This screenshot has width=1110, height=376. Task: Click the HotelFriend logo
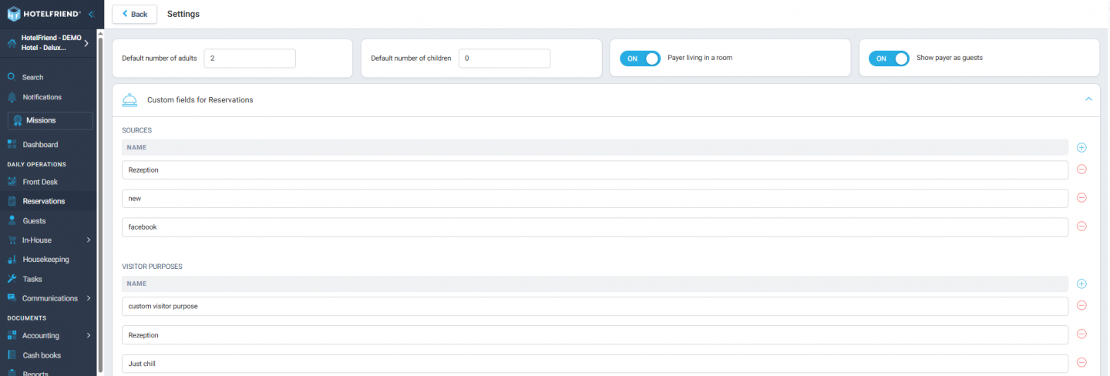(44, 14)
